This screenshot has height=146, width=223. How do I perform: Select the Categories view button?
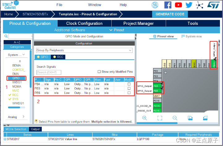click(x=17, y=47)
